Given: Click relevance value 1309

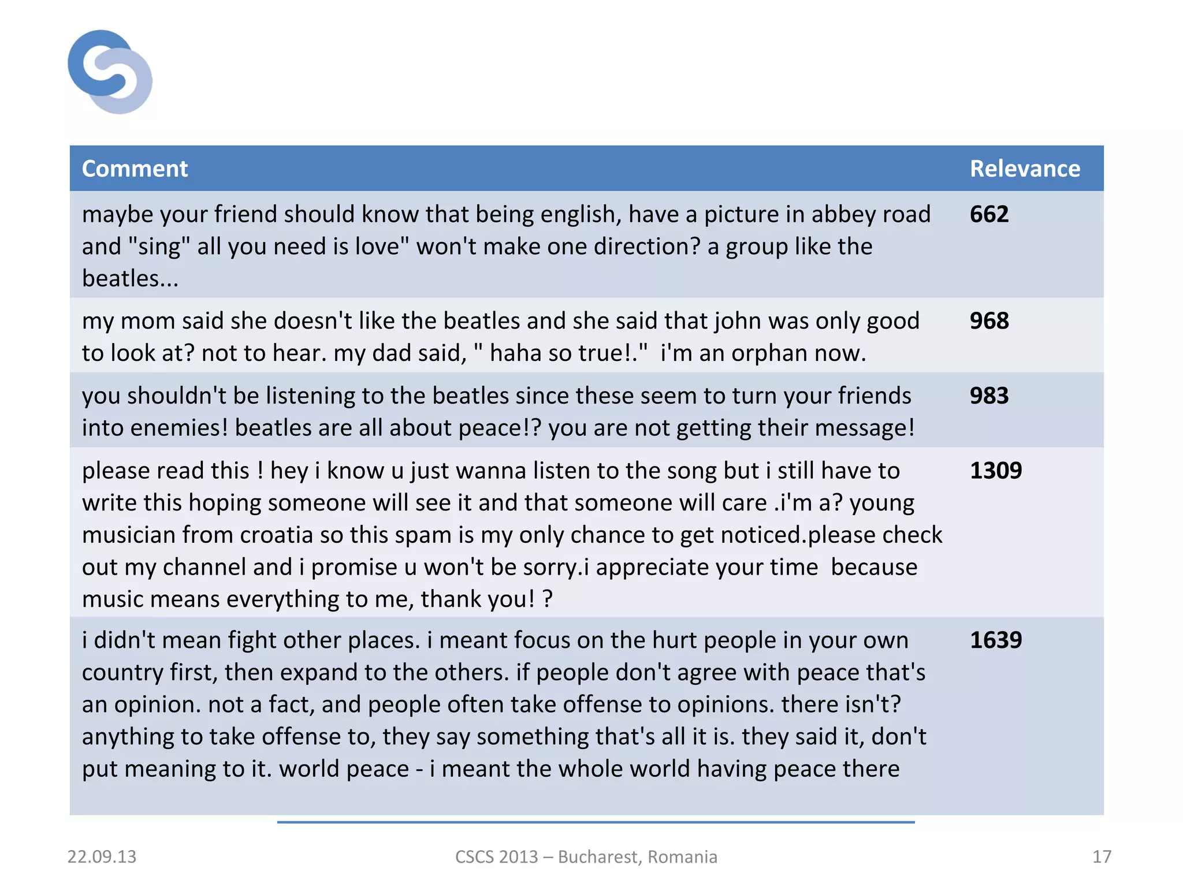Looking at the screenshot, I should 995,471.
